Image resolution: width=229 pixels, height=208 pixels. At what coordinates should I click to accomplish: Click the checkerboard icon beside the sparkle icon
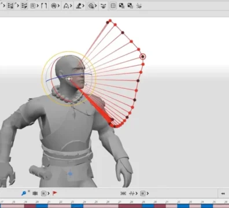pyautogui.click(x=130, y=6)
